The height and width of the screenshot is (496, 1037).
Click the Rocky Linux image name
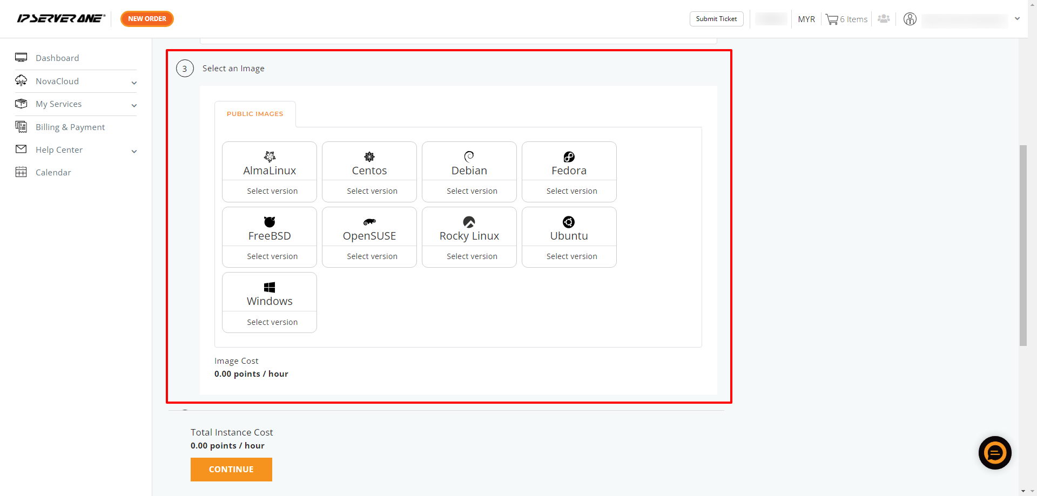click(x=469, y=236)
